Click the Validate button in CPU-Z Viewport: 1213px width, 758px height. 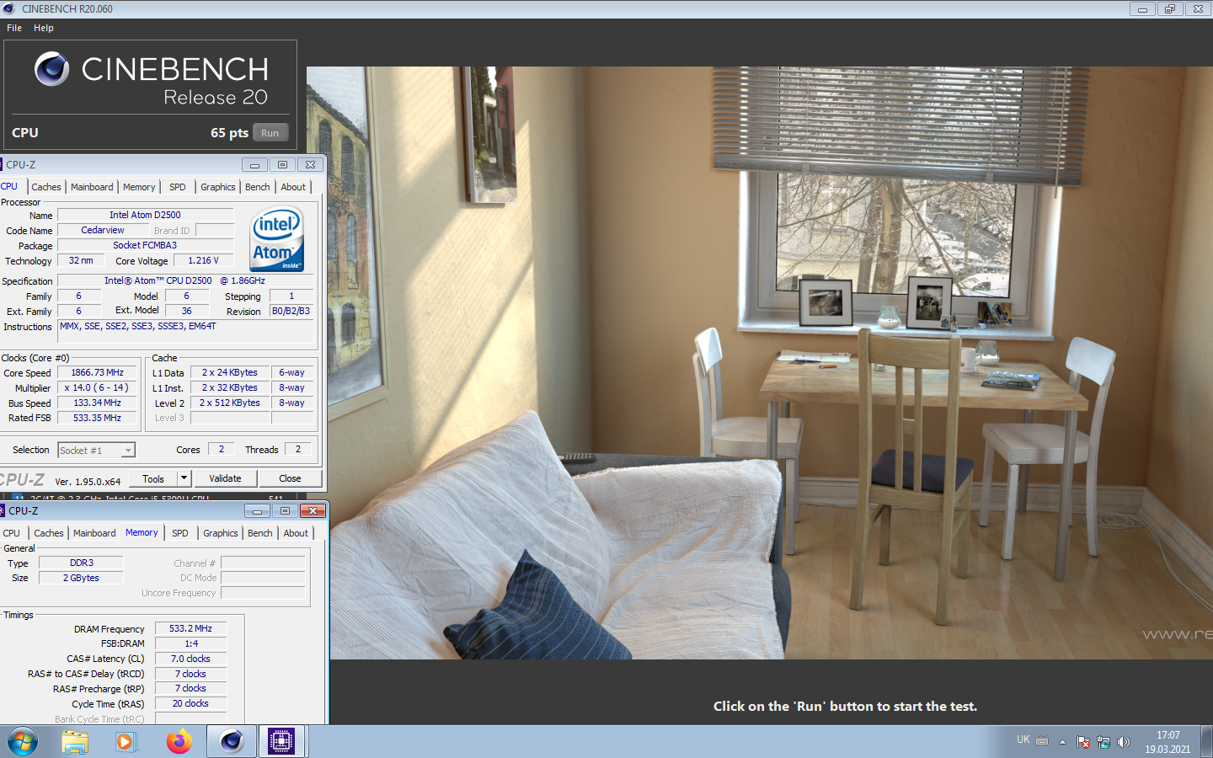click(225, 478)
